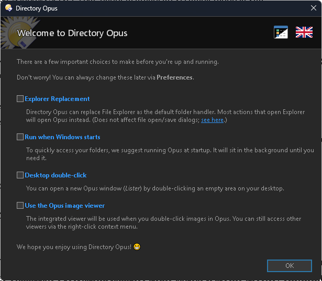Follow the 'see here' hyperlink
Viewport: 322px width, 281px height.
tap(212, 120)
